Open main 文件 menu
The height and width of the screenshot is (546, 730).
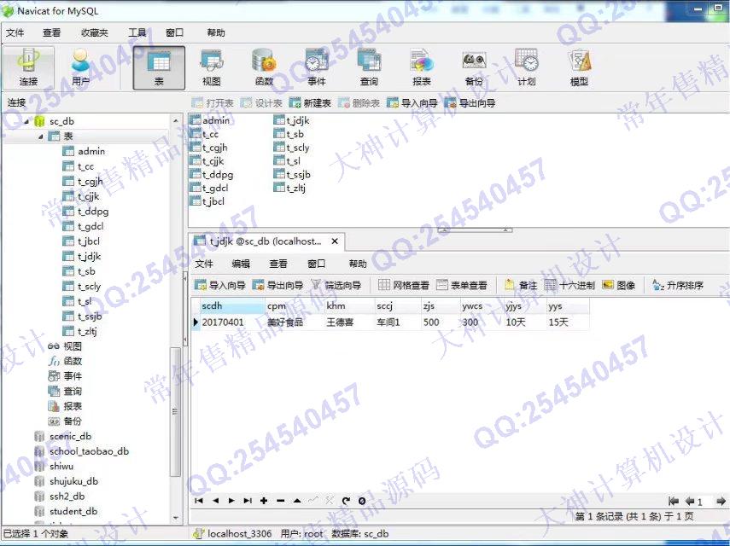tap(15, 32)
